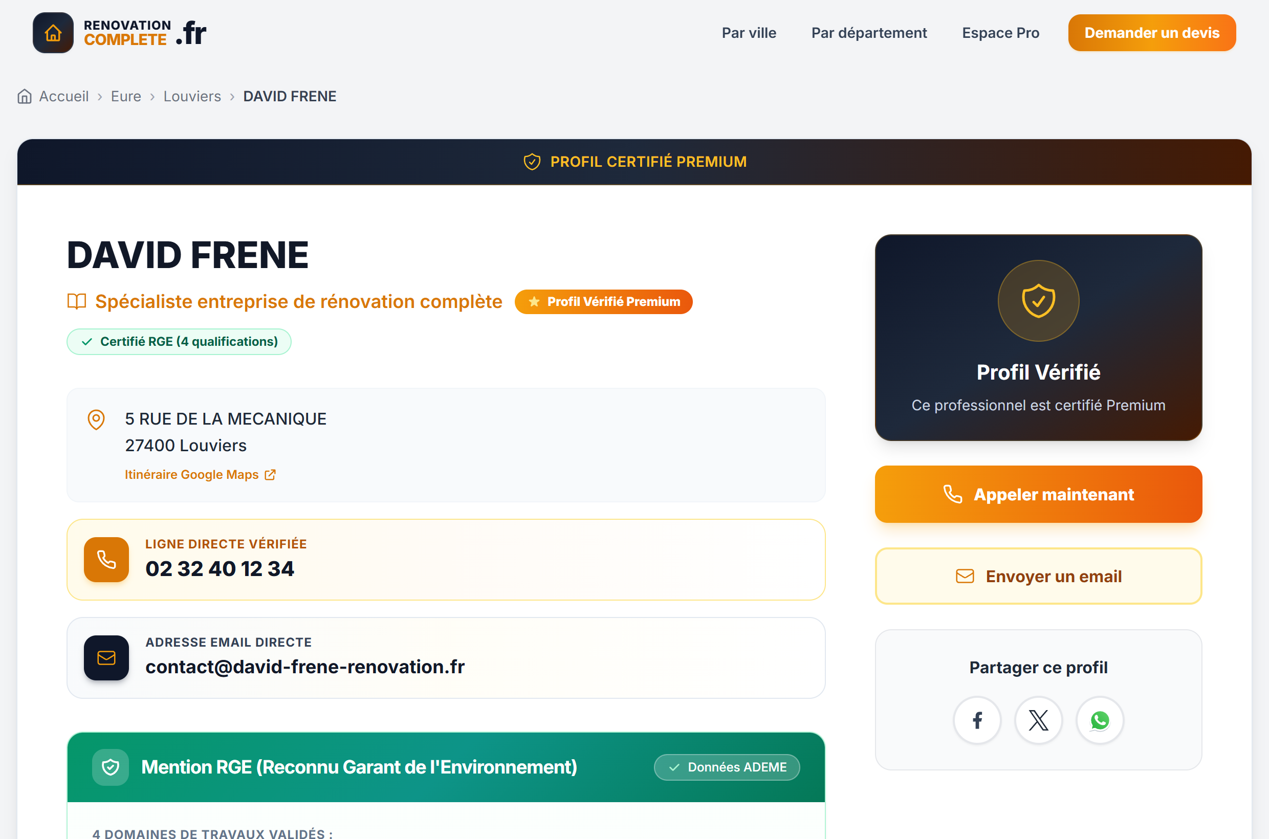Screen dimensions: 1269x839
Task: Click Certifié RGE (4 qualifications) badge
Action: (179, 342)
